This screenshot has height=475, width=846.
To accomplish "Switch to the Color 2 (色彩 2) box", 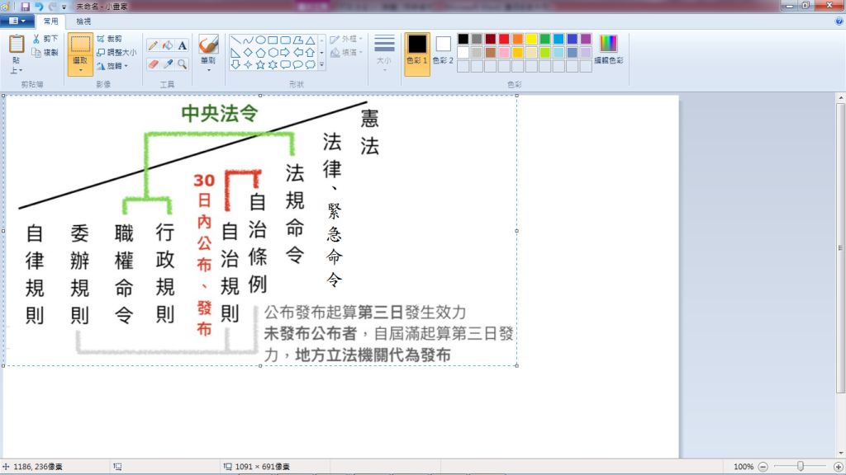I will pos(444,49).
